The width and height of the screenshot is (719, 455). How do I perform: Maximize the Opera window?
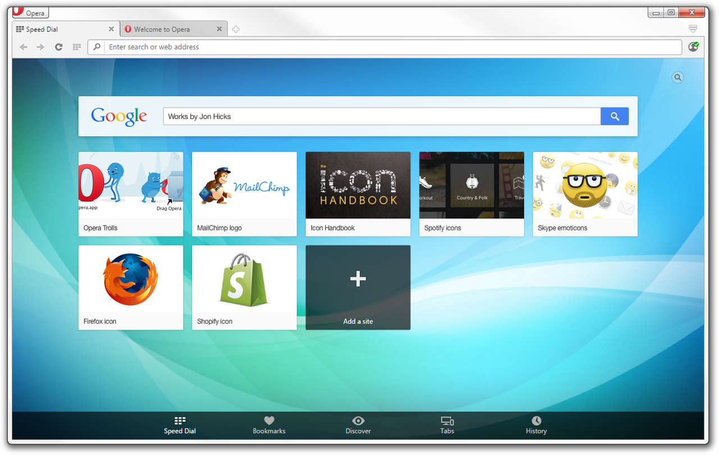coord(671,12)
